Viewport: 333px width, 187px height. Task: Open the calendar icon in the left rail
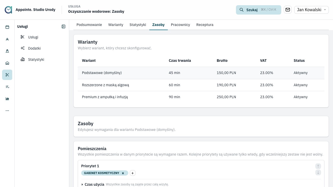coord(7,27)
